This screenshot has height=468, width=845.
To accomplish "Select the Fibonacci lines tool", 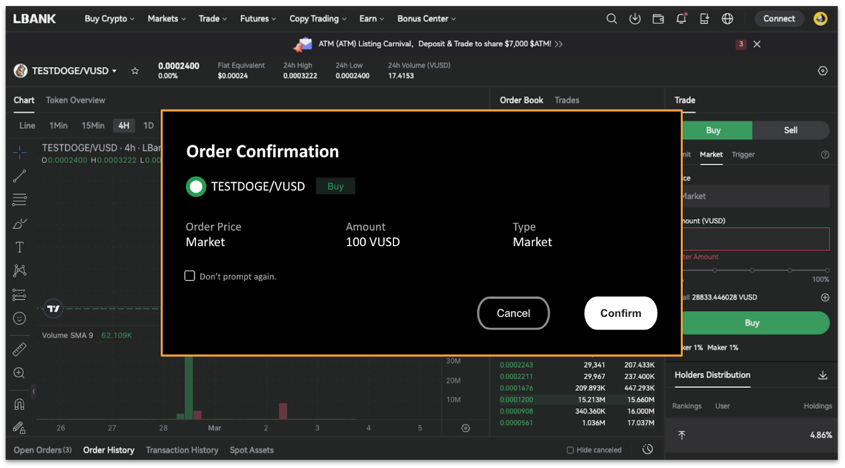I will (x=20, y=200).
